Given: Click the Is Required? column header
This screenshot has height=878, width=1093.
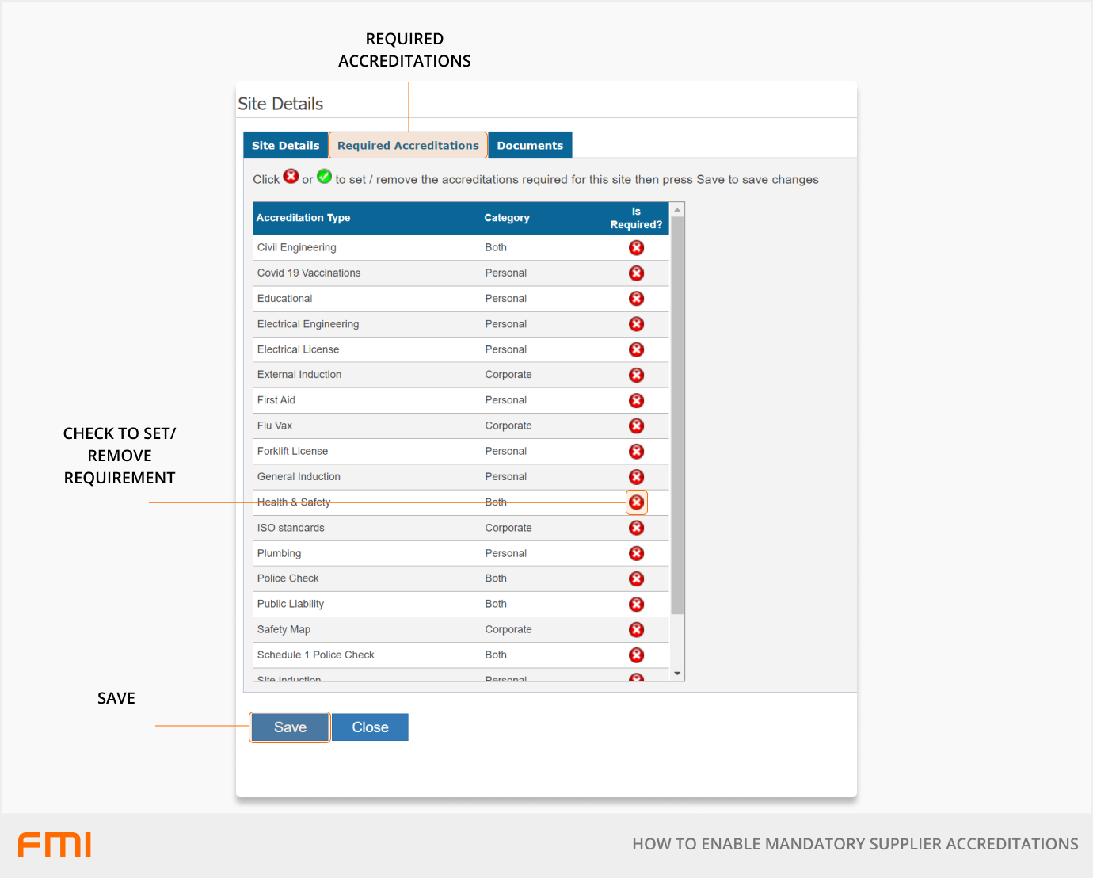Looking at the screenshot, I should tap(635, 218).
